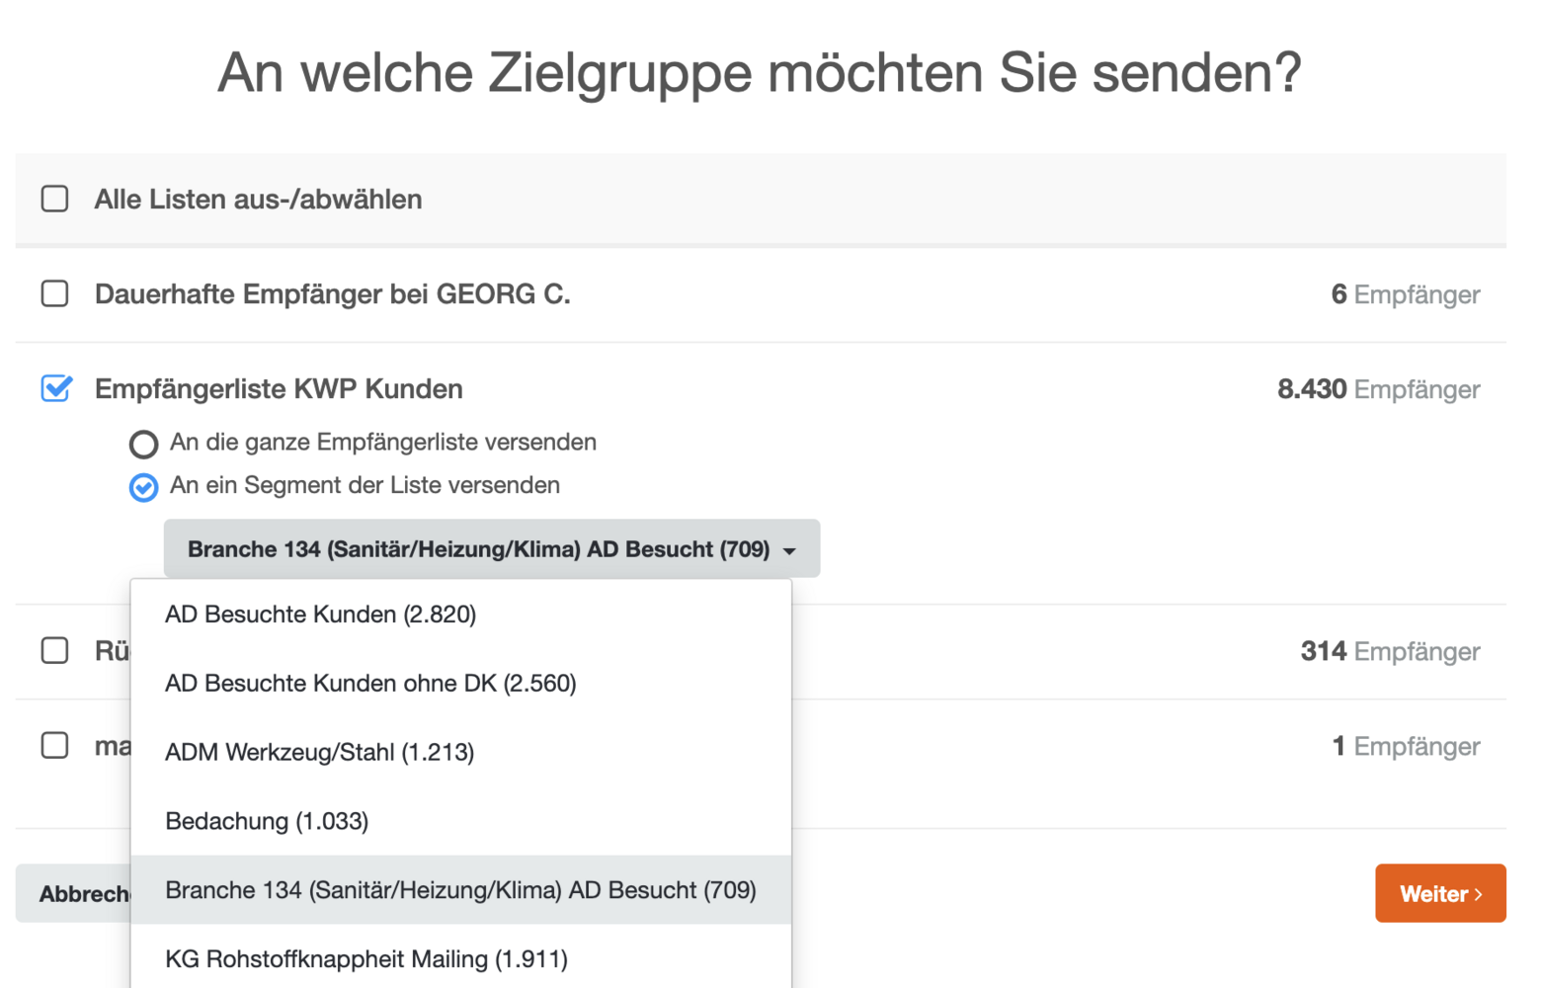Image resolution: width=1541 pixels, height=988 pixels.
Task: Select highlighted 'Branche 134' entry in list
Action: tap(460, 891)
